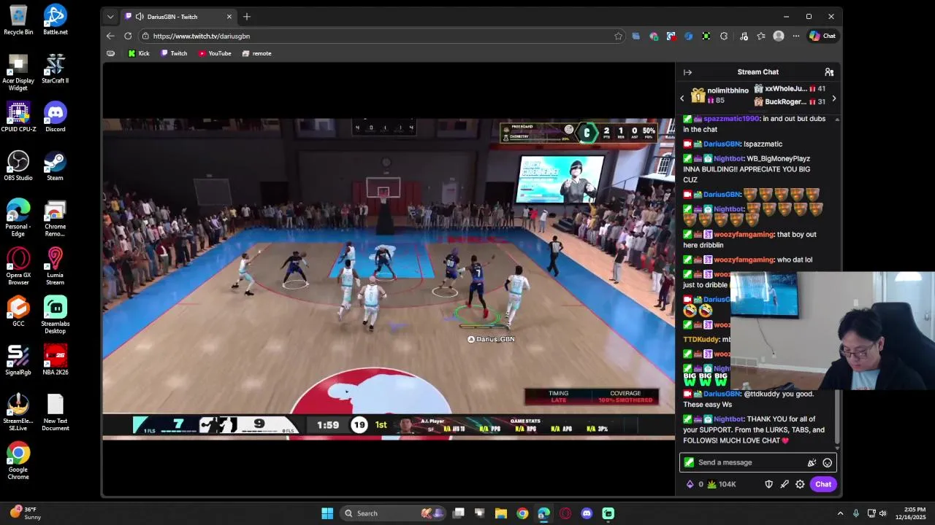Click the party popper celebration icon in message box
The width and height of the screenshot is (935, 525).
(x=812, y=462)
